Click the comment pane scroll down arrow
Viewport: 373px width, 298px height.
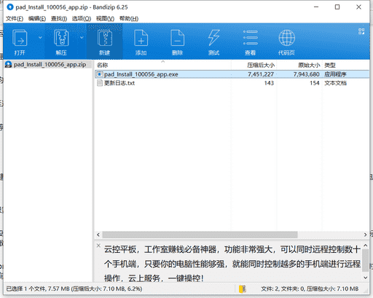point(366,278)
